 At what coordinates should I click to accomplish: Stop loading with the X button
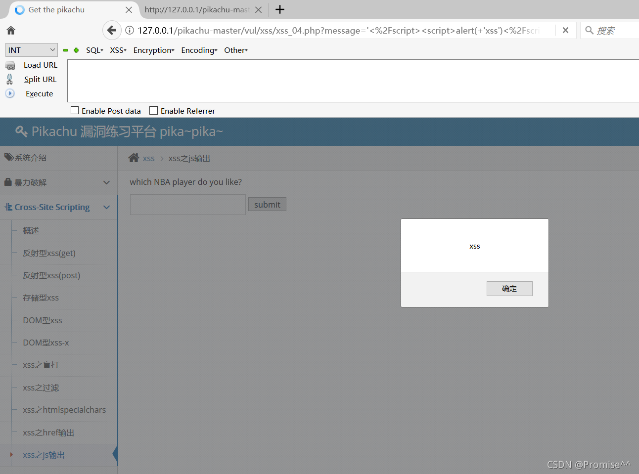pos(565,31)
